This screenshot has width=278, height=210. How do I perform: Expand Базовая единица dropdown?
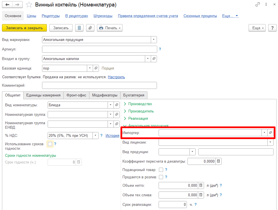click(x=90, y=68)
